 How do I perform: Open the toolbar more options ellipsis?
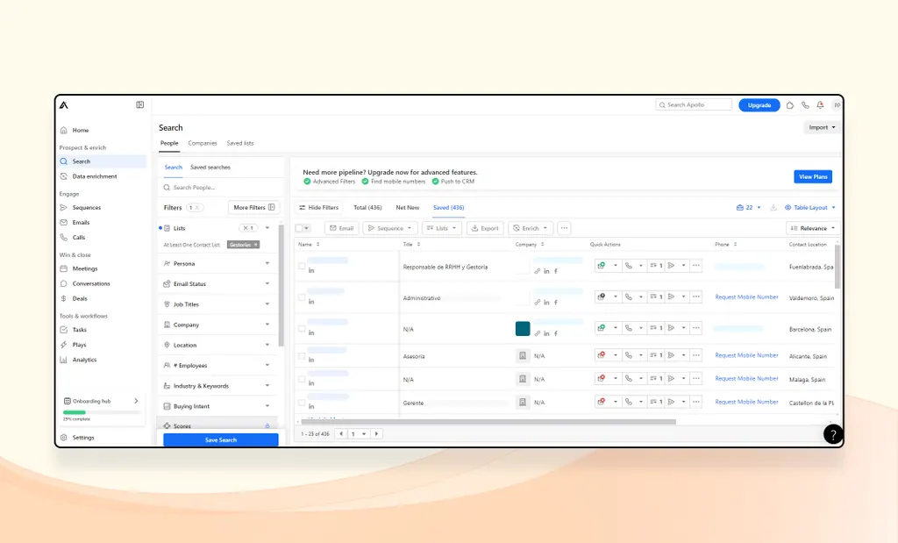(564, 228)
